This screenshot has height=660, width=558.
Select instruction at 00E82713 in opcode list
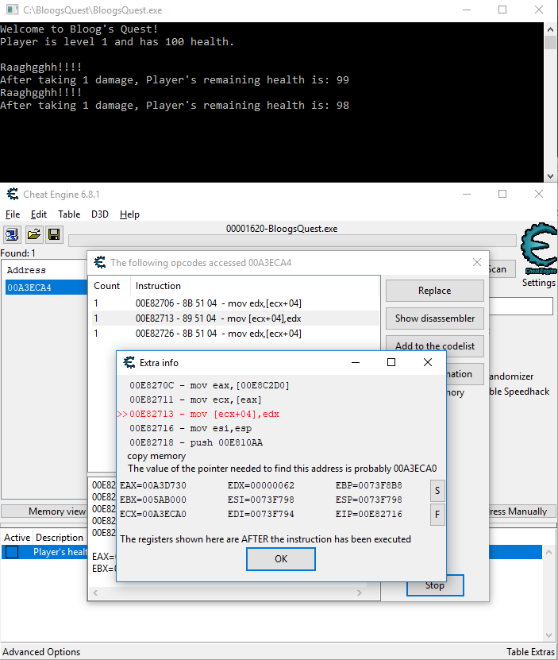[x=235, y=318]
